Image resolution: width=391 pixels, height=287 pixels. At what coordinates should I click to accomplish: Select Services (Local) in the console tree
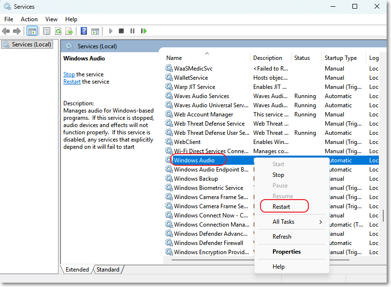(x=27, y=44)
